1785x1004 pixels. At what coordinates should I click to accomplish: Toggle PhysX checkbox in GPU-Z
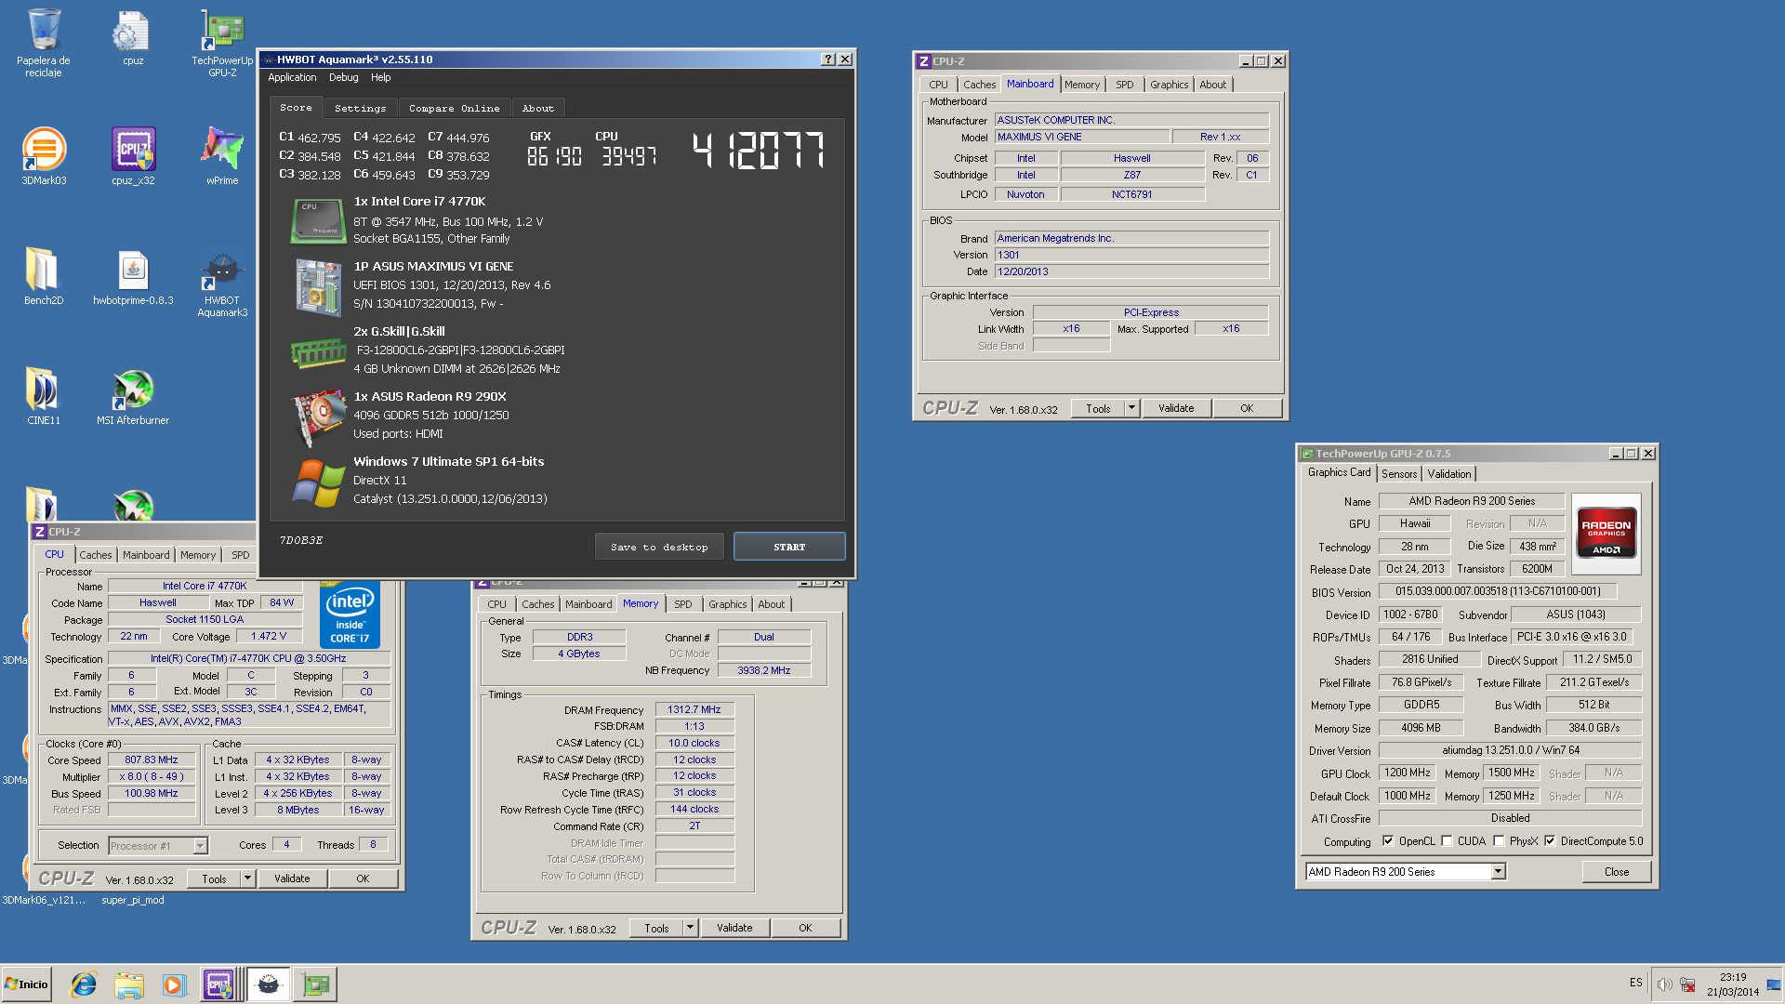(x=1499, y=841)
